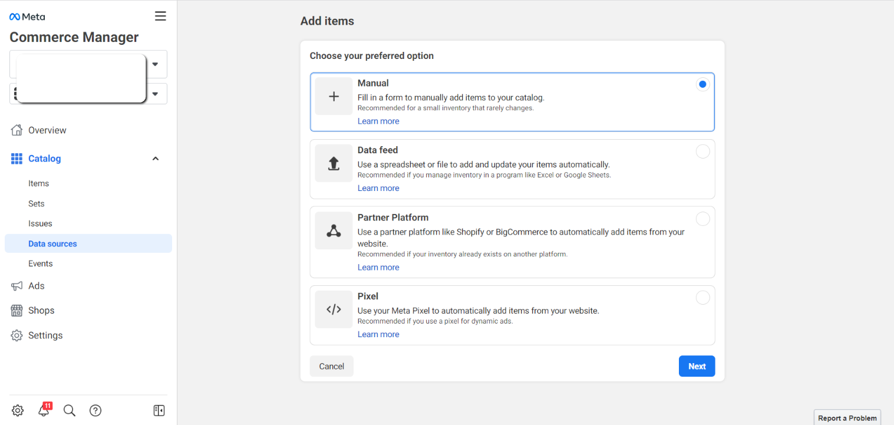Click the Overview home icon

coord(17,130)
